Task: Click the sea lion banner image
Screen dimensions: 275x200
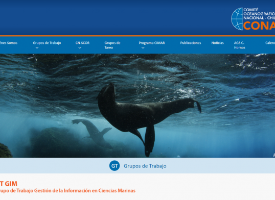Action: [x=137, y=106]
